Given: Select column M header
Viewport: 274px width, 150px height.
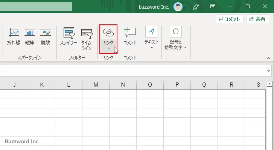Looking at the screenshot, I should (96, 85).
